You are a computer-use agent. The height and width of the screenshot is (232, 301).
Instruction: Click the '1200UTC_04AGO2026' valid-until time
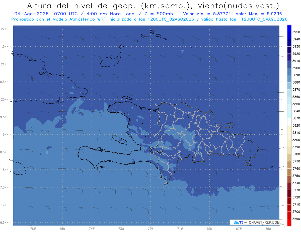click(264, 19)
